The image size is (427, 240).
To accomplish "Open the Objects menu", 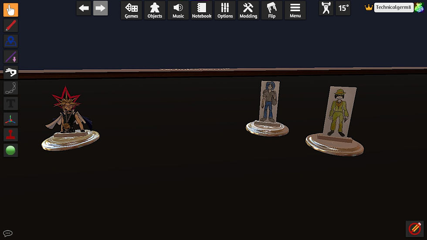I will click(x=155, y=10).
